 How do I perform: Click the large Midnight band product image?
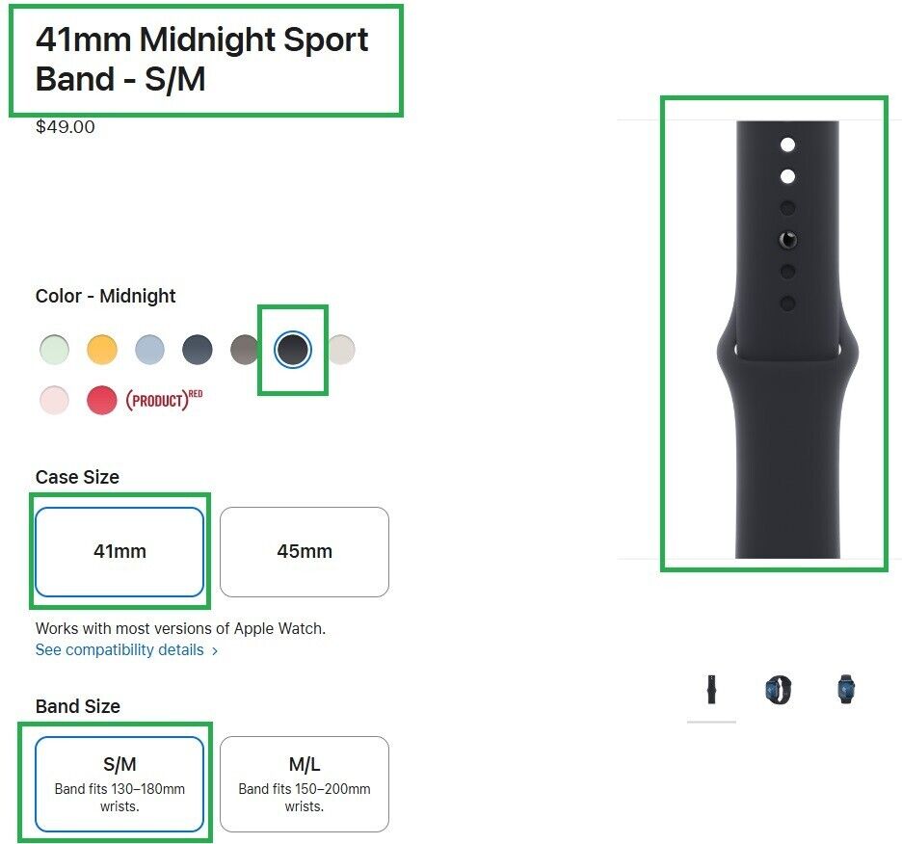click(x=777, y=337)
